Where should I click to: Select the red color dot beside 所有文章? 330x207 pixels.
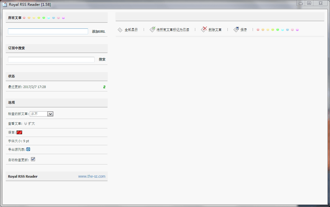point(24,18)
